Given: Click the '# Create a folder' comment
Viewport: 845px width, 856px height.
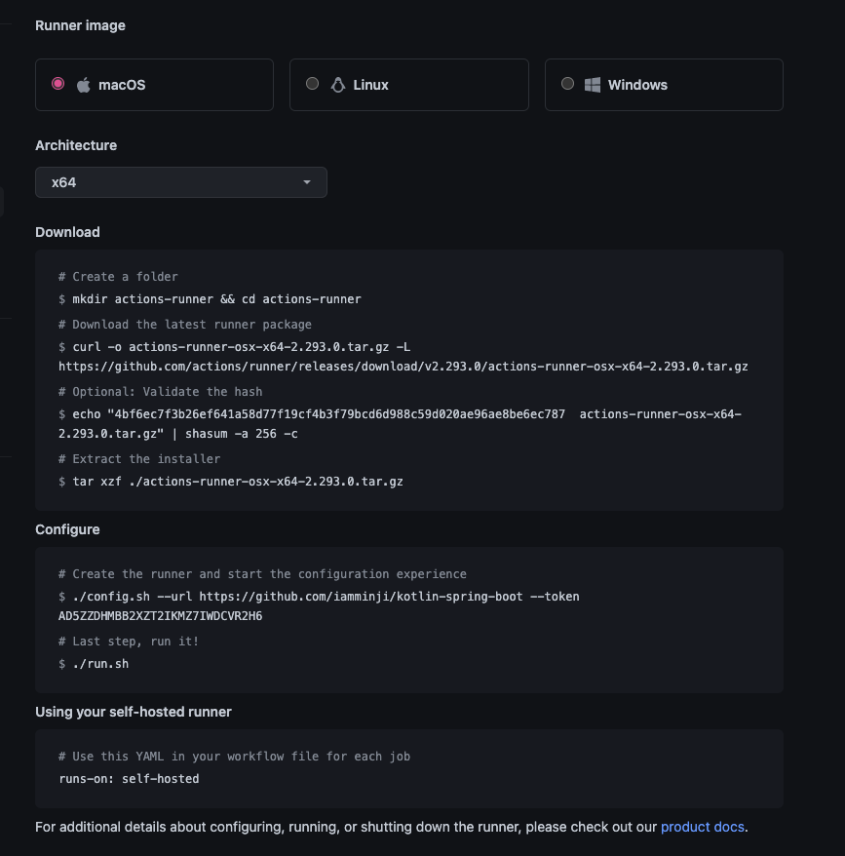Looking at the screenshot, I should pyautogui.click(x=118, y=277).
